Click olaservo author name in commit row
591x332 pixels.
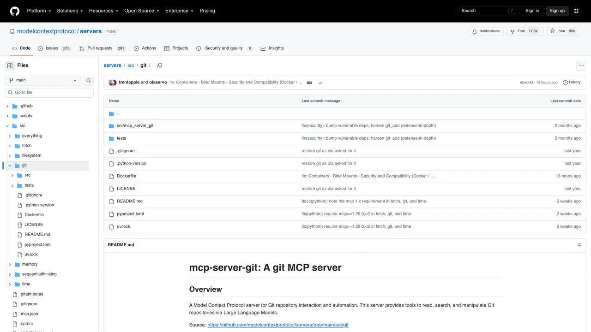click(158, 83)
